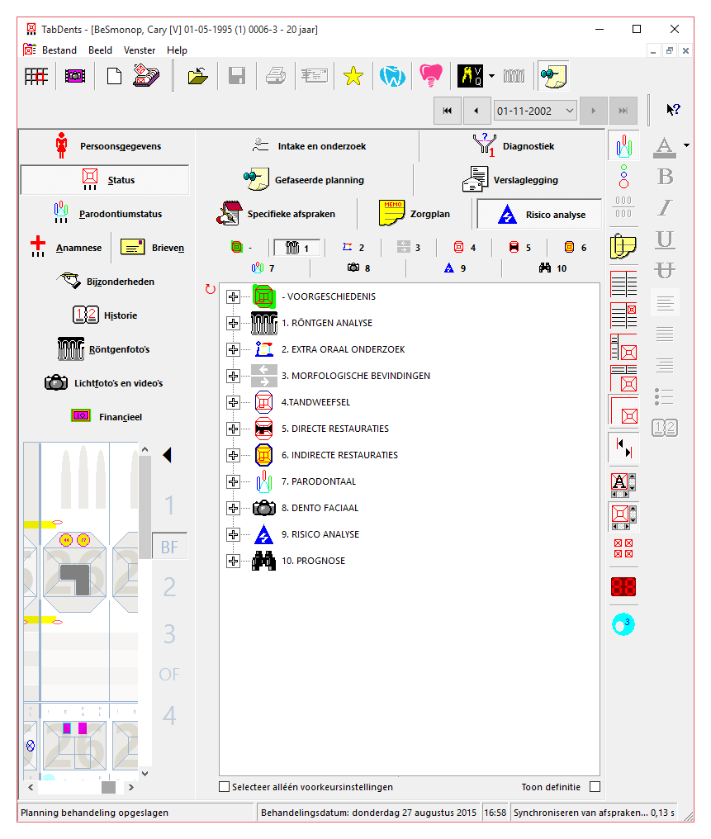Open the Venster menu
Screen dimensions: 711x839
139,50
